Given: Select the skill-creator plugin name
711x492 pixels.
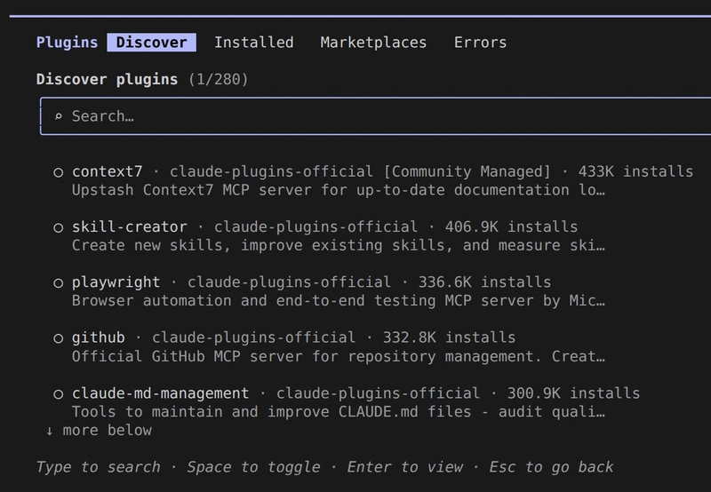Looking at the screenshot, I should pos(129,227).
